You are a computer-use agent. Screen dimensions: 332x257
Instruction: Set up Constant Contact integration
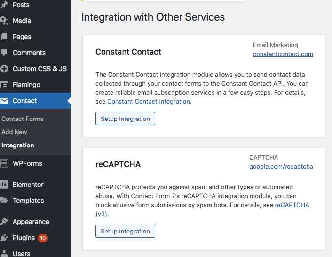[125, 119]
